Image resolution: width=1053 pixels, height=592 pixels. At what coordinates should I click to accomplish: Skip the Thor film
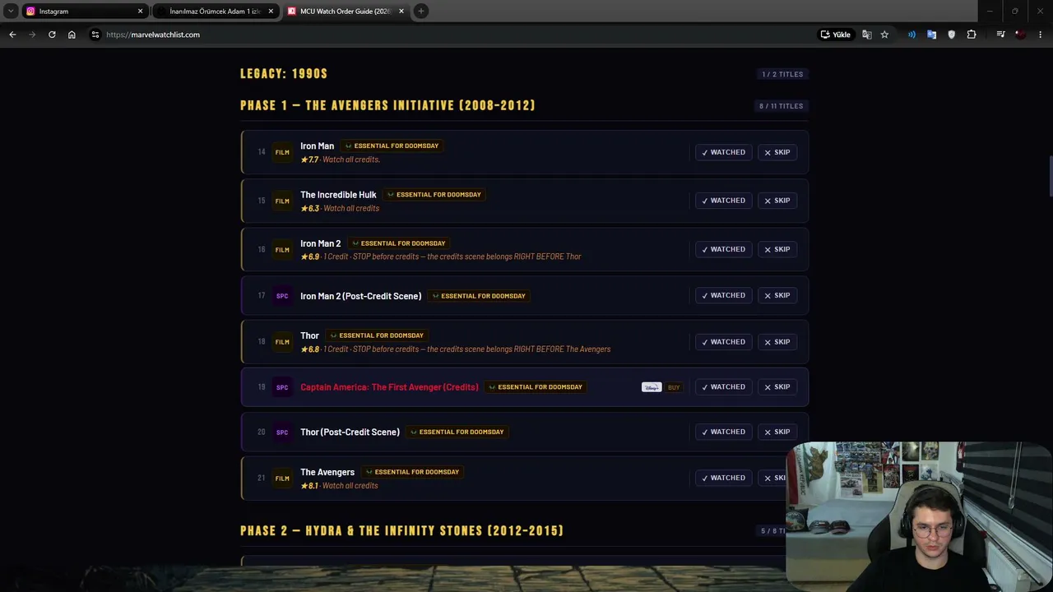tap(777, 342)
